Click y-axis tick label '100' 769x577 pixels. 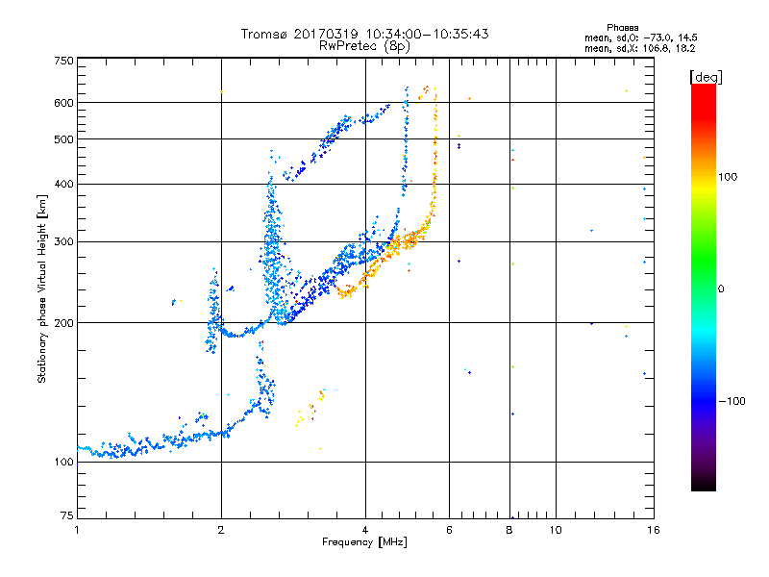(63, 463)
